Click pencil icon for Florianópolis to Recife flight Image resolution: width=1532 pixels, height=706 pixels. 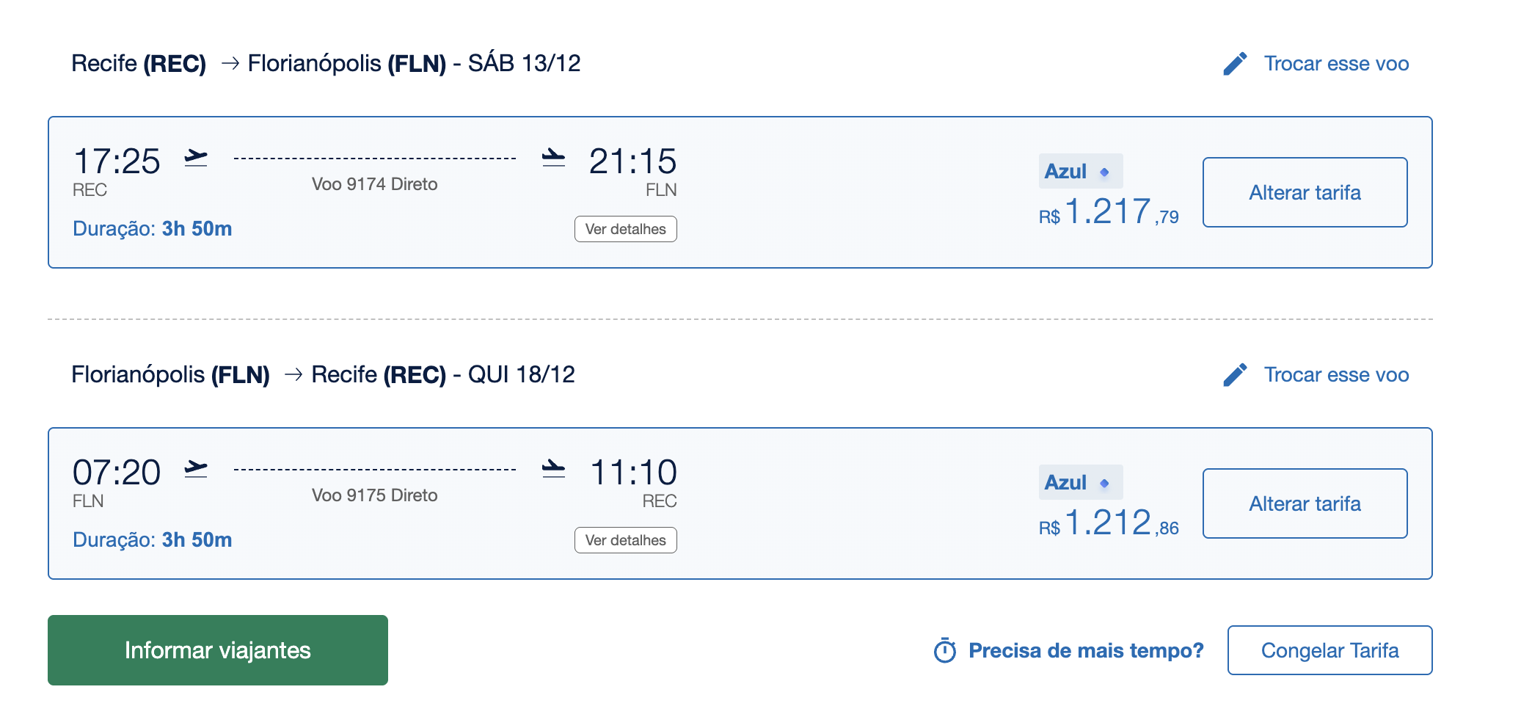(1235, 375)
